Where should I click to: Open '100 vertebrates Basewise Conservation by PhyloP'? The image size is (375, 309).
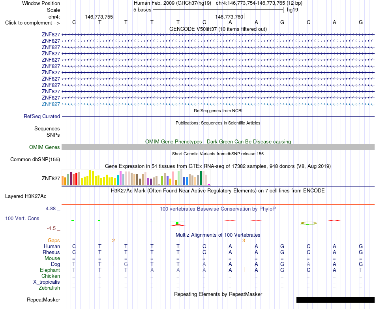pyautogui.click(x=218, y=209)
